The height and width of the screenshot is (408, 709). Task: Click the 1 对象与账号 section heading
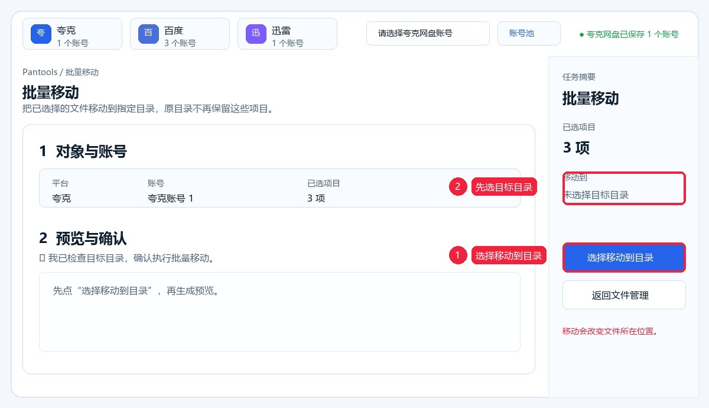[x=83, y=152]
